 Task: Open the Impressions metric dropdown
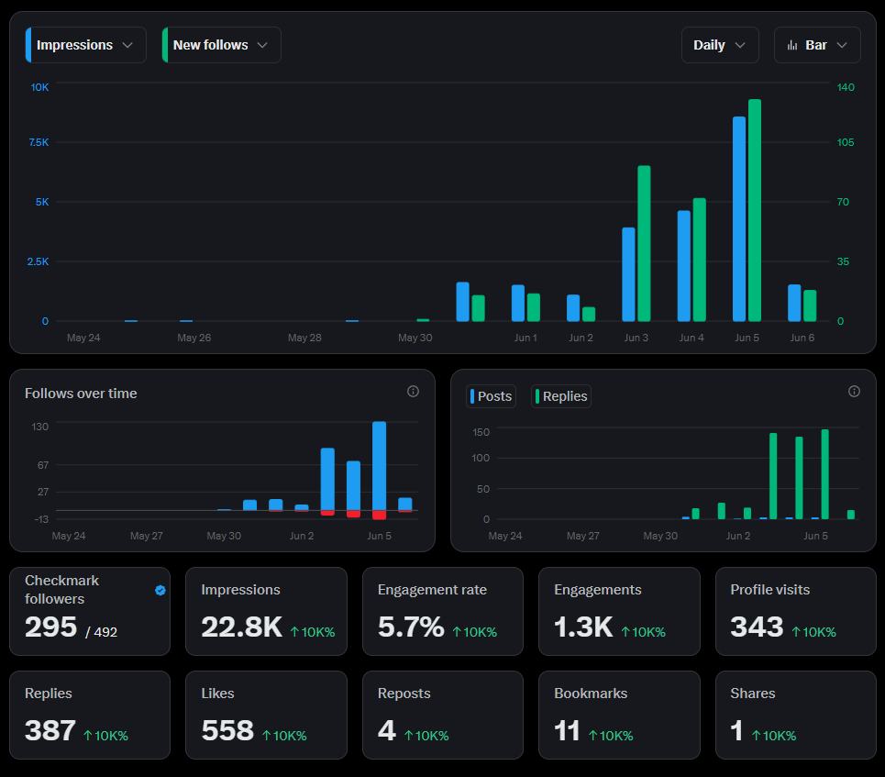coord(86,45)
